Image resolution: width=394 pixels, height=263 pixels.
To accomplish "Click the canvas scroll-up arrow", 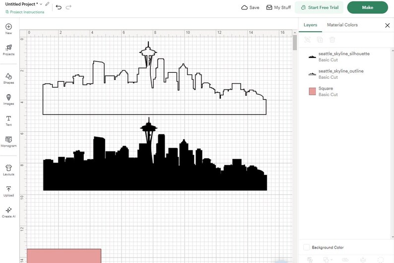I will coord(295,32).
